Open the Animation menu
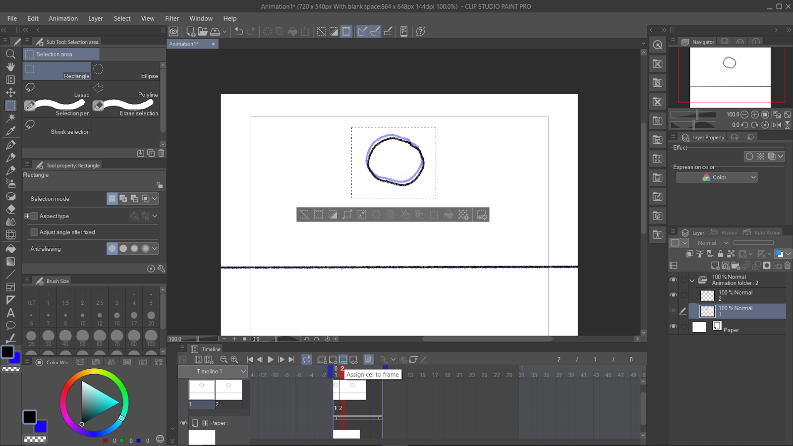The height and width of the screenshot is (446, 793). [x=63, y=18]
